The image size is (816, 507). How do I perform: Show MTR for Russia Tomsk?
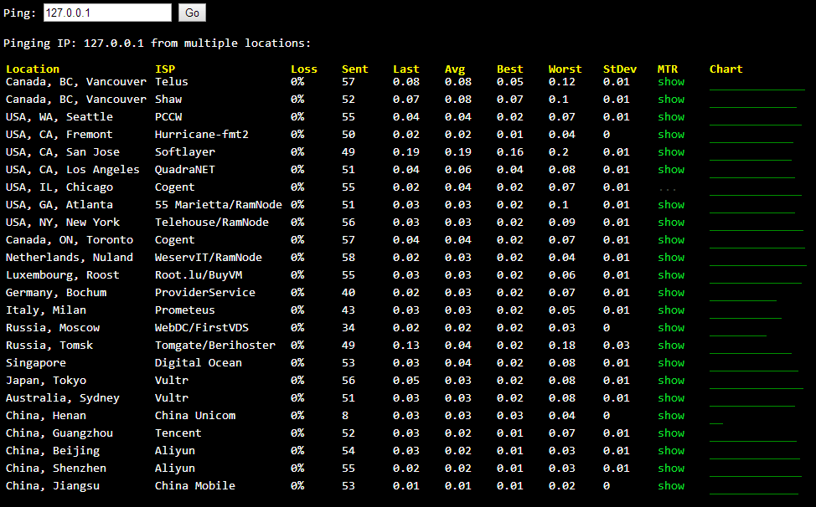point(671,346)
